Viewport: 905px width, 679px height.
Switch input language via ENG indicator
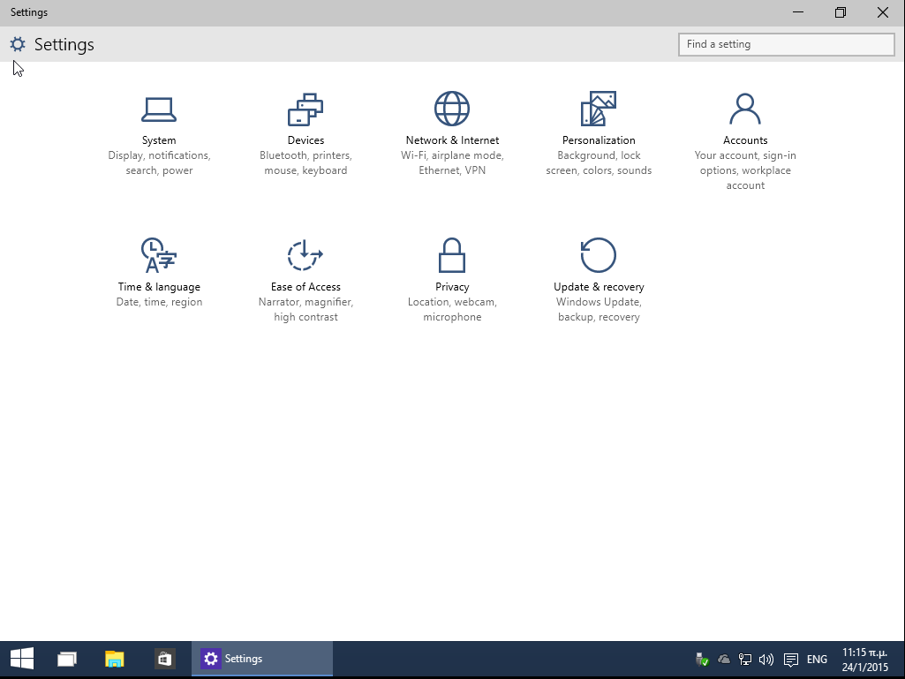point(817,659)
